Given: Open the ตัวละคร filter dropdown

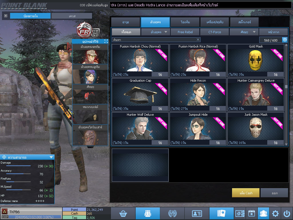Looking at the screenshot, I should 156,32.
